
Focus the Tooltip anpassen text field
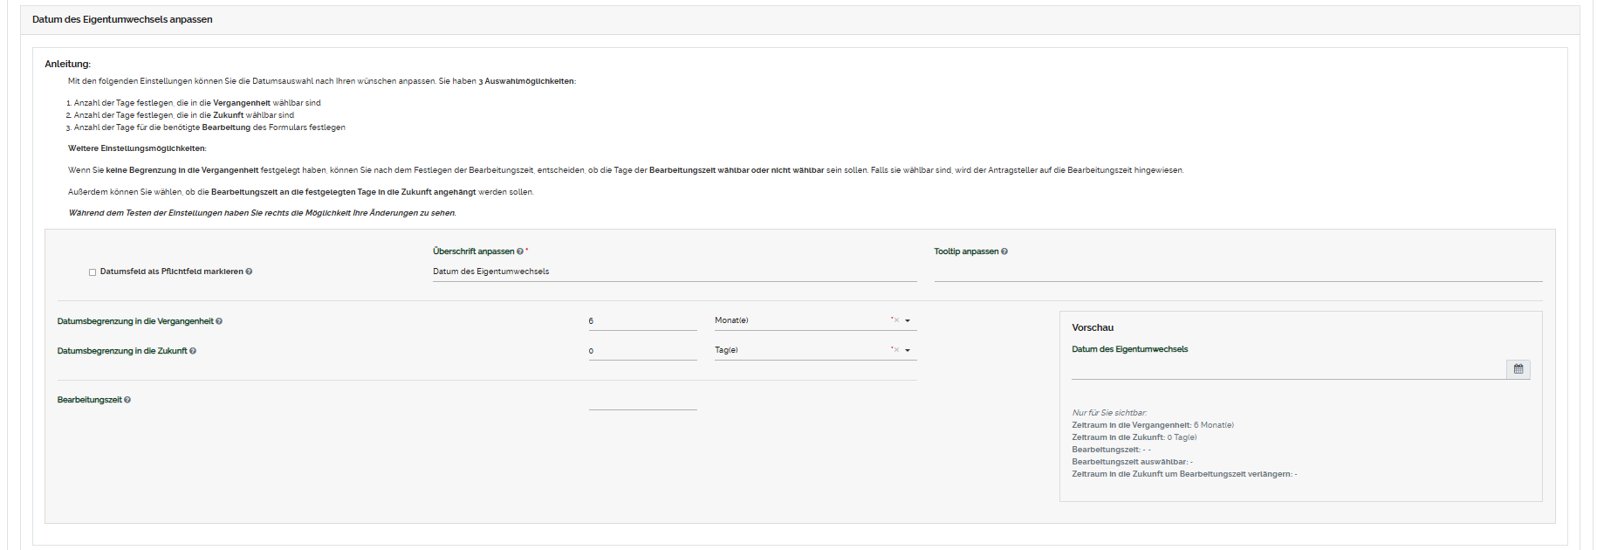(x=1237, y=272)
